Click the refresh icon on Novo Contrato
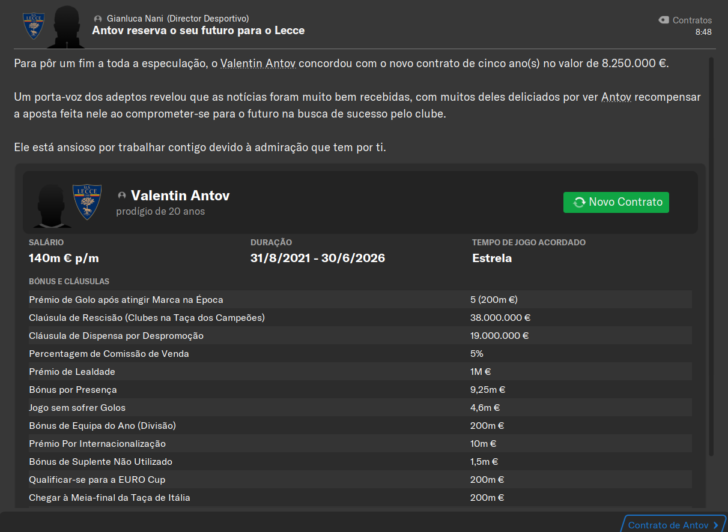 pos(579,202)
